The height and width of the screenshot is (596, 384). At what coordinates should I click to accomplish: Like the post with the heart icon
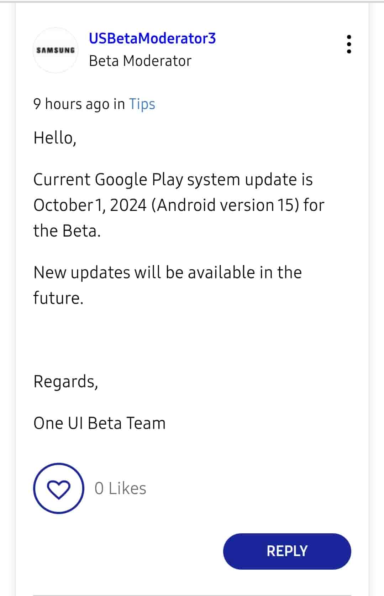(59, 488)
